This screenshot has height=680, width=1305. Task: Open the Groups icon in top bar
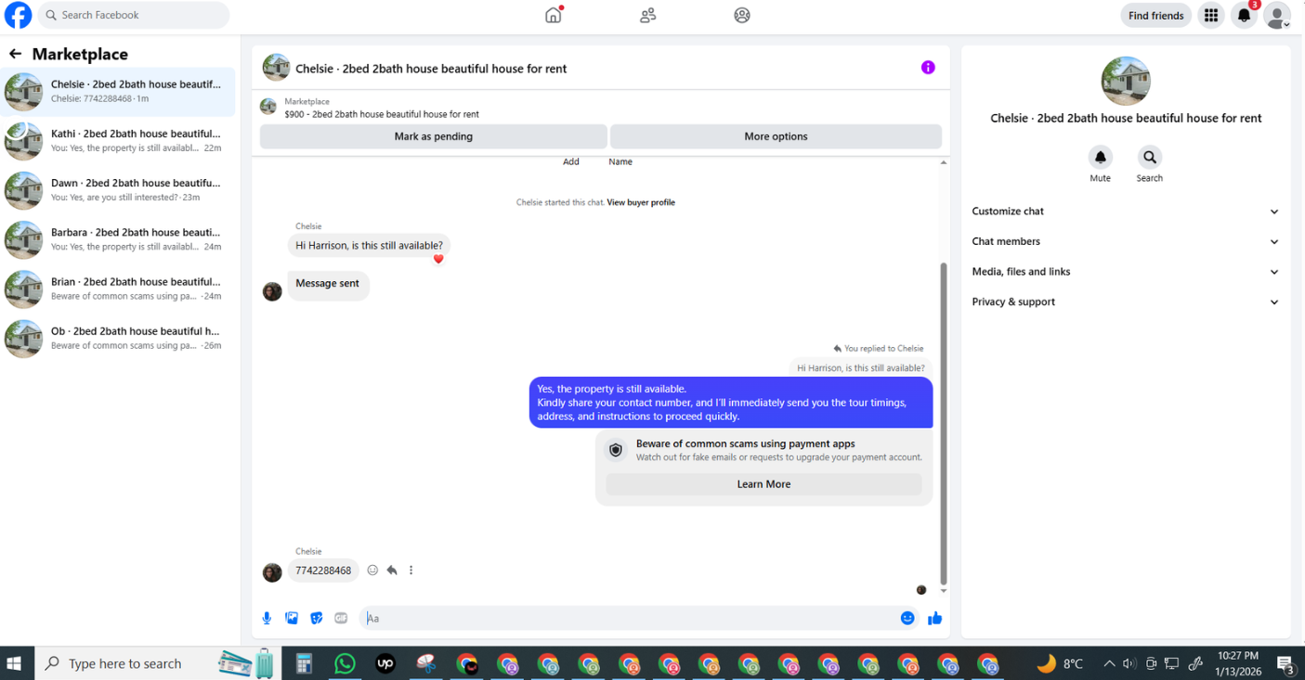[741, 15]
